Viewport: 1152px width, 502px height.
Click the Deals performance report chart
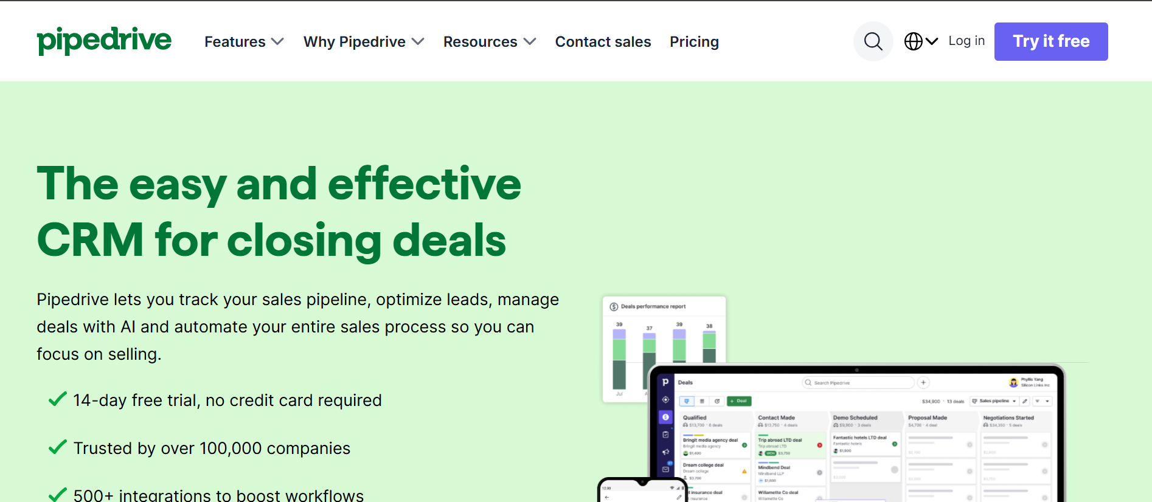pos(664,349)
